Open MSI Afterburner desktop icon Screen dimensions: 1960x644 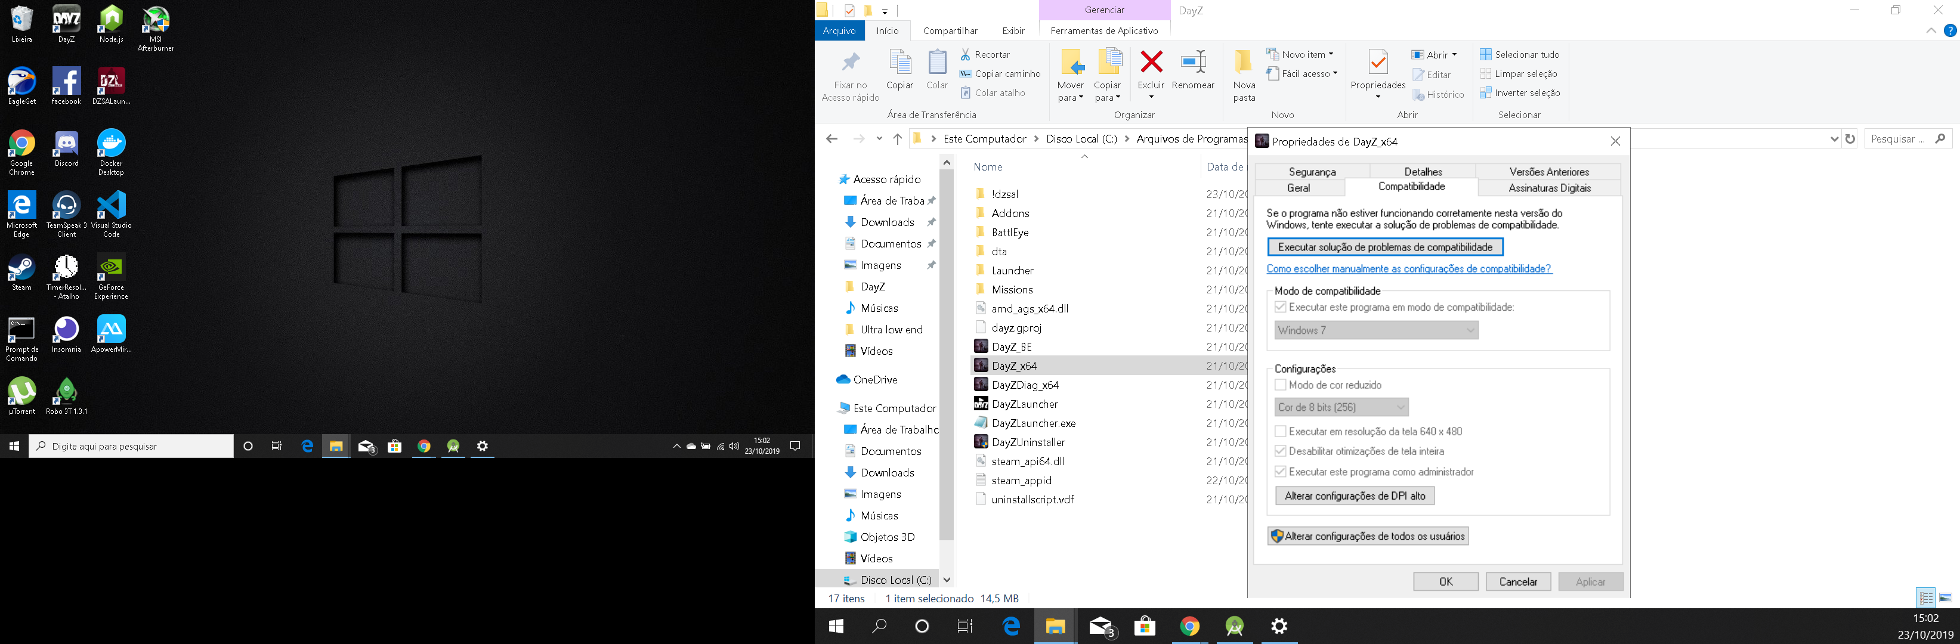[156, 28]
